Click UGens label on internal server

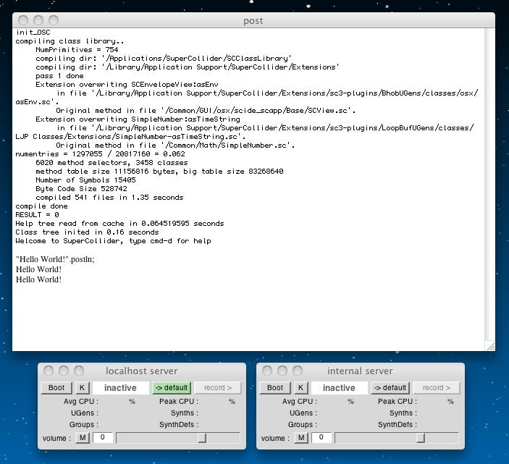coord(303,413)
